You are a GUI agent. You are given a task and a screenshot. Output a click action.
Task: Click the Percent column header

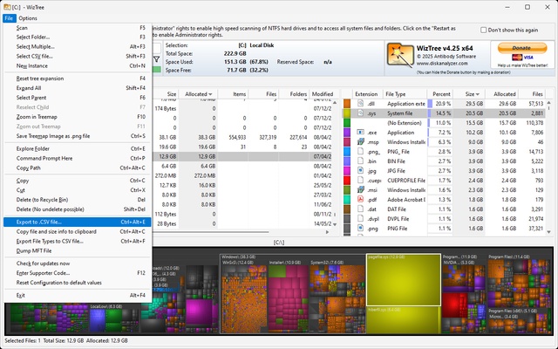(439, 94)
